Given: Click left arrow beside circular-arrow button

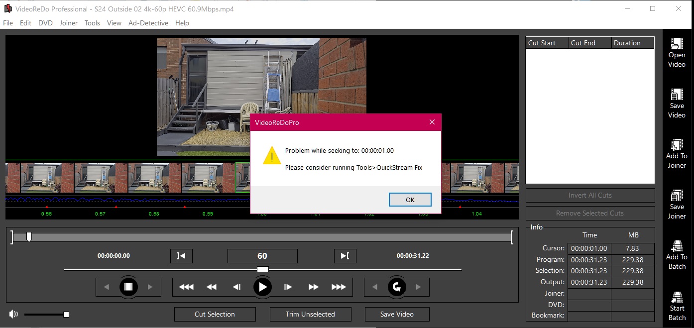Looking at the screenshot, I should [375, 287].
